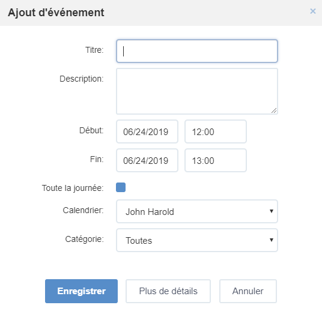Open the Plus de détails view
This screenshot has height=311, width=322.
coord(168,291)
